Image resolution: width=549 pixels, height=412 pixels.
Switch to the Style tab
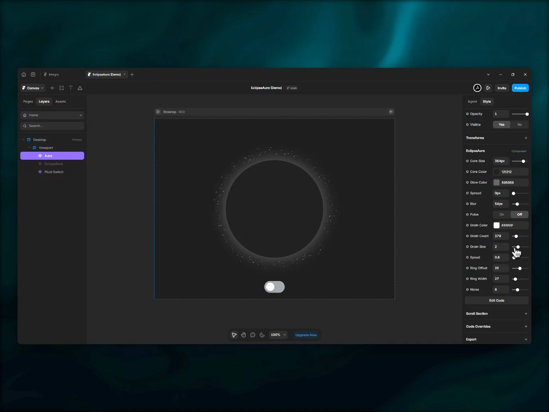pos(487,101)
